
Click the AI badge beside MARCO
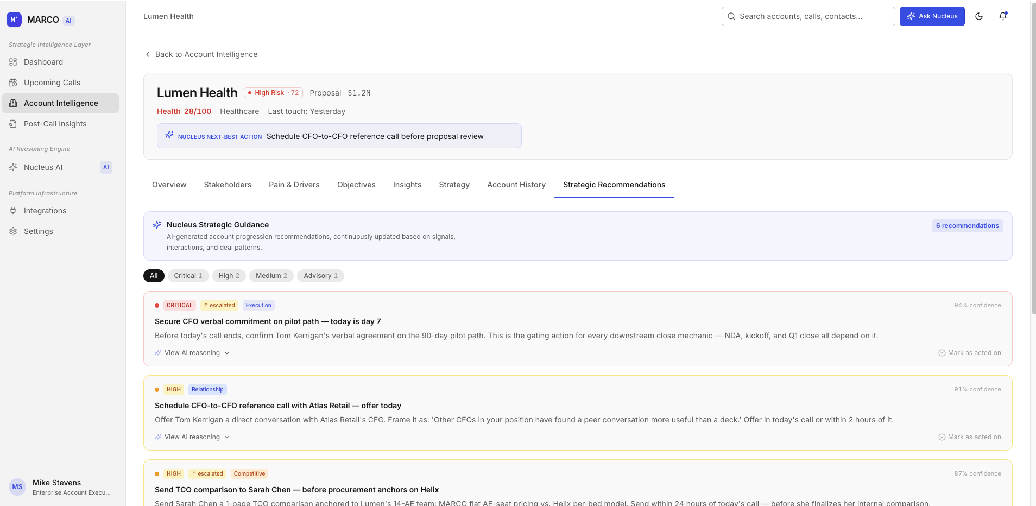coord(68,21)
